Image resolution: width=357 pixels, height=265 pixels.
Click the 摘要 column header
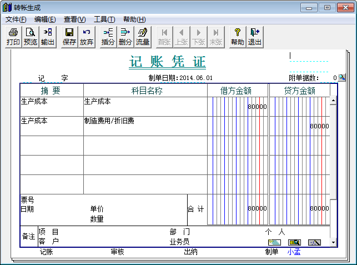[52, 91]
